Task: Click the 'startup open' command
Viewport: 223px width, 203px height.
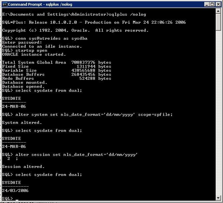Action: (x=31, y=50)
